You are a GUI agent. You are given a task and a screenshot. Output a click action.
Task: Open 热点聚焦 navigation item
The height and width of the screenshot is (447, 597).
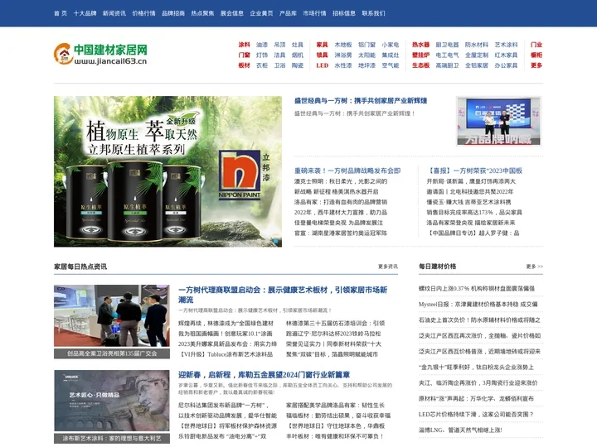pos(202,13)
